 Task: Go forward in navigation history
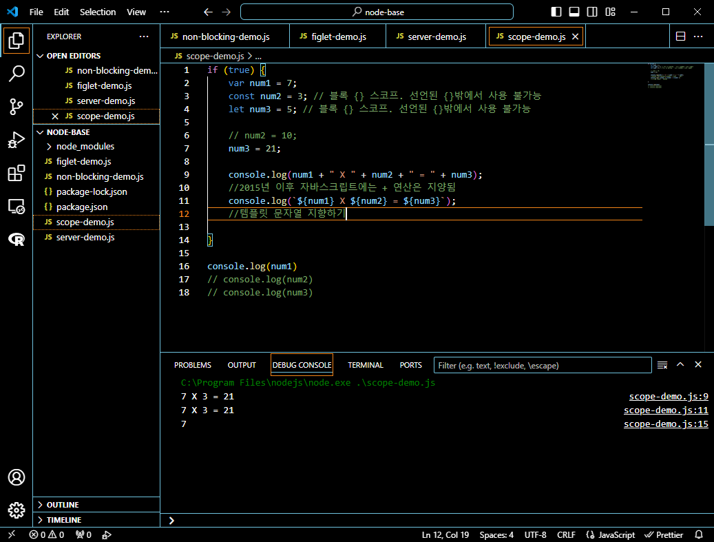[227, 12]
